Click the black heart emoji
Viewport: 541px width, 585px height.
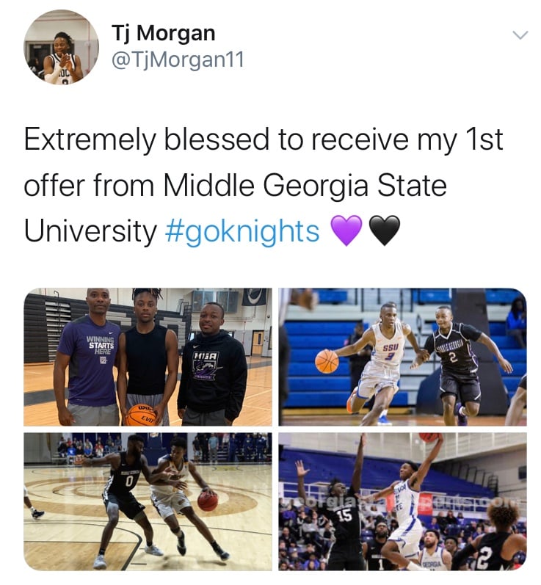(385, 230)
